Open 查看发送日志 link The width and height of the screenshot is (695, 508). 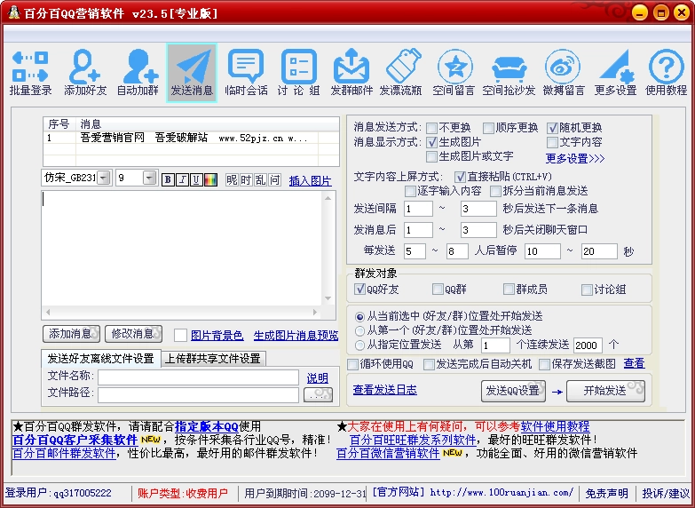click(x=384, y=390)
